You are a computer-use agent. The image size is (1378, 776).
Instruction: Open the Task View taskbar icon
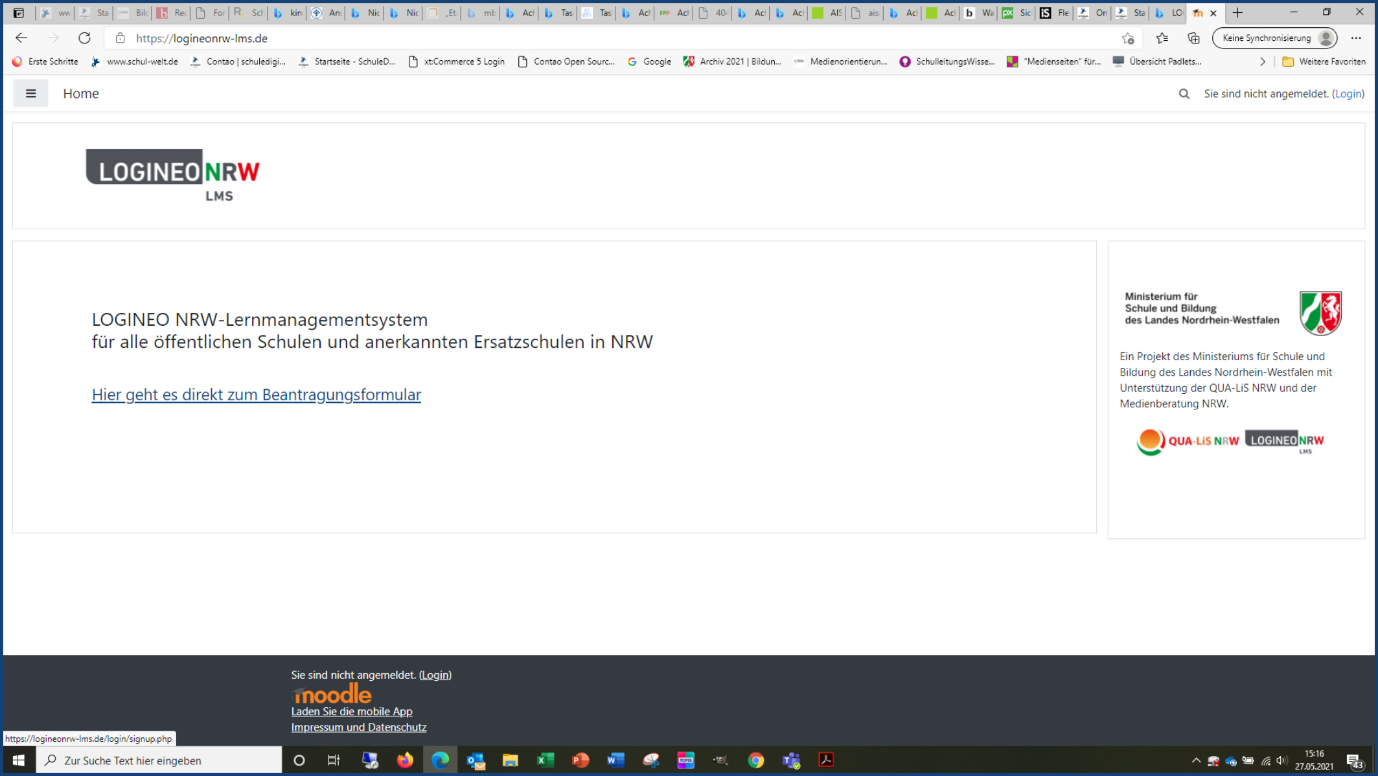tap(334, 760)
